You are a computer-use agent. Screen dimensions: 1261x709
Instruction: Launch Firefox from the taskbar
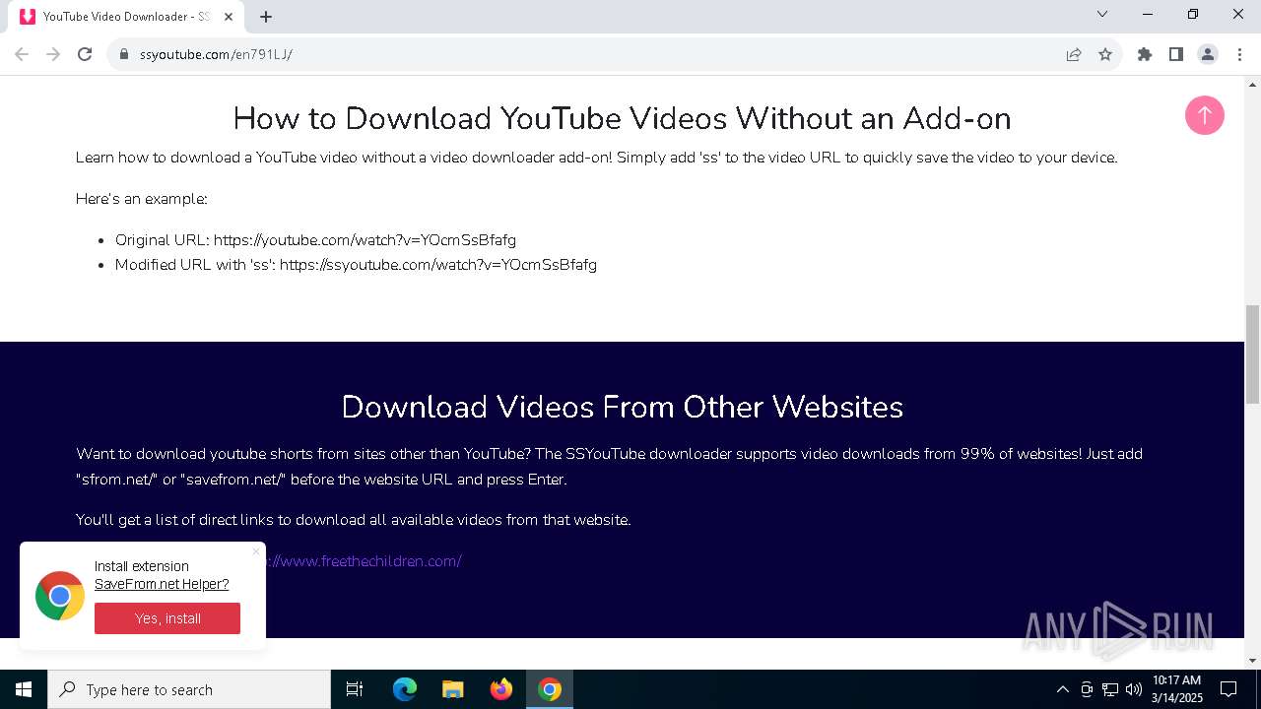click(501, 689)
